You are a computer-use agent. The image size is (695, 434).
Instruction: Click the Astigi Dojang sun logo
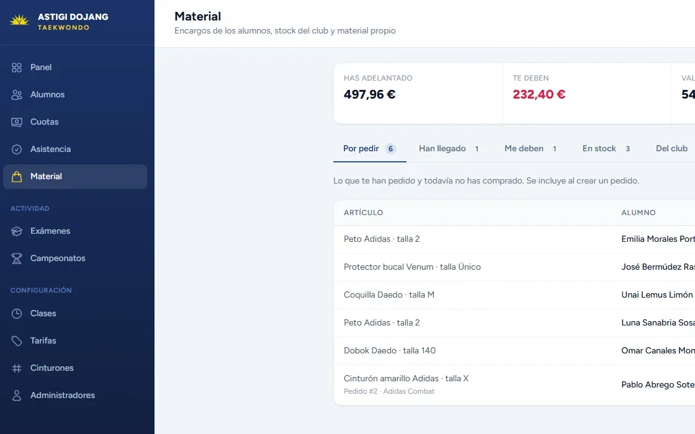19,20
